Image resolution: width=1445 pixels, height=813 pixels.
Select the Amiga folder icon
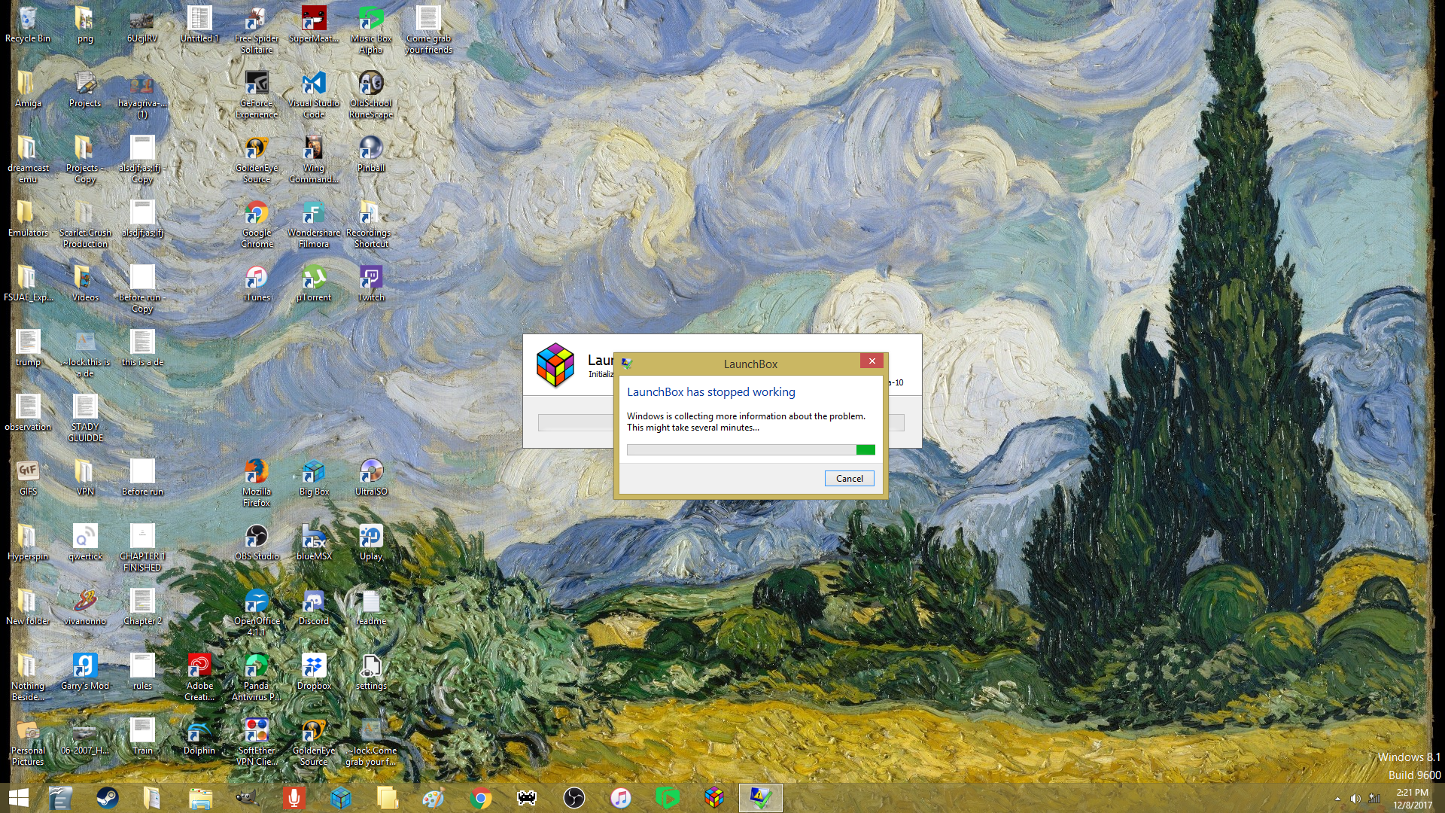[28, 89]
